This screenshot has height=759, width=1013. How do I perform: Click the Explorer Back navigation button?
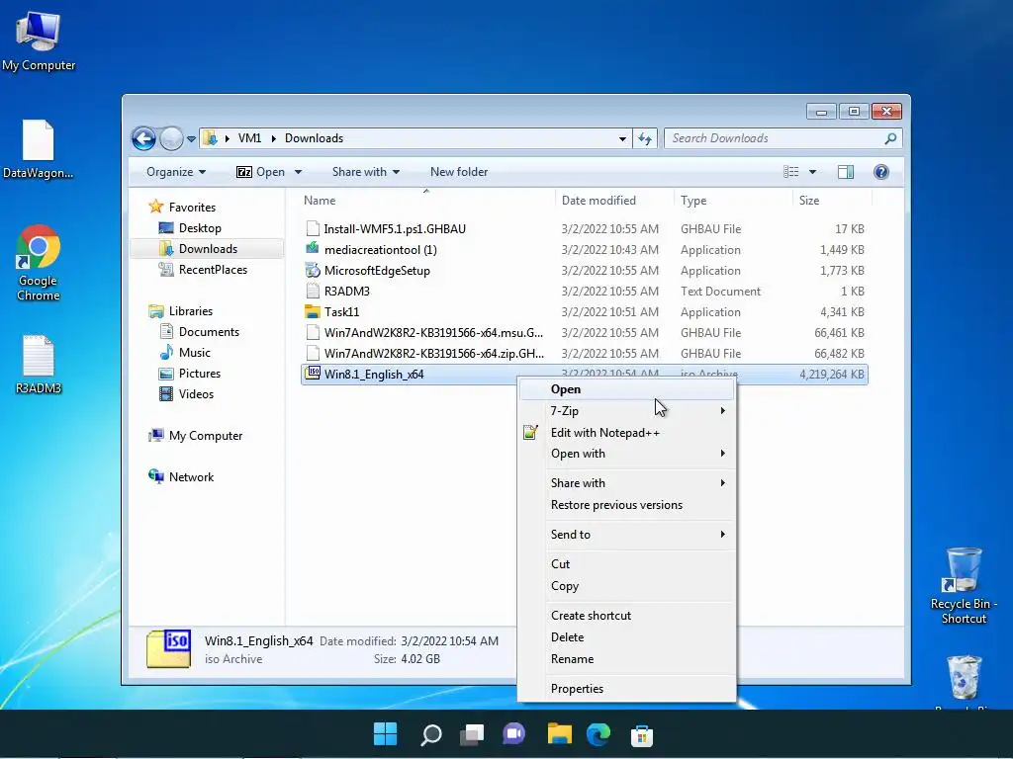pyautogui.click(x=143, y=138)
